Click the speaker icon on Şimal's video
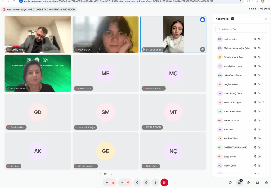The width and height of the screenshot is (271, 188). coord(202,49)
